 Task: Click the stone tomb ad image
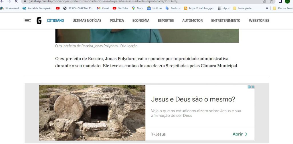[92, 113]
